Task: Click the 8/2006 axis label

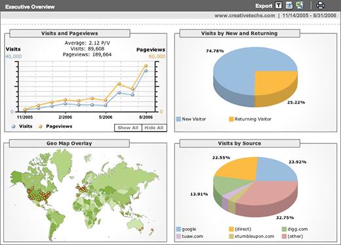Action: pyautogui.click(x=146, y=117)
